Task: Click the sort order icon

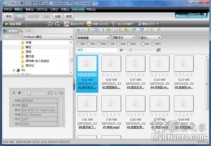Action: (x=134, y=30)
